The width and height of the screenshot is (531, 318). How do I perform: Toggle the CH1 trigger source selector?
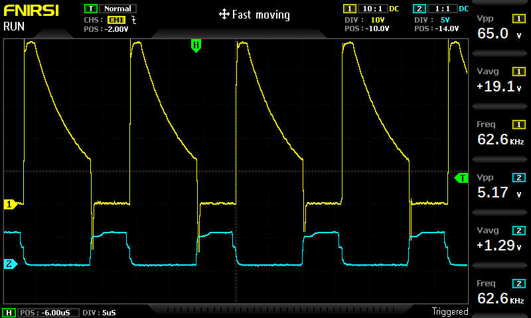tap(117, 20)
